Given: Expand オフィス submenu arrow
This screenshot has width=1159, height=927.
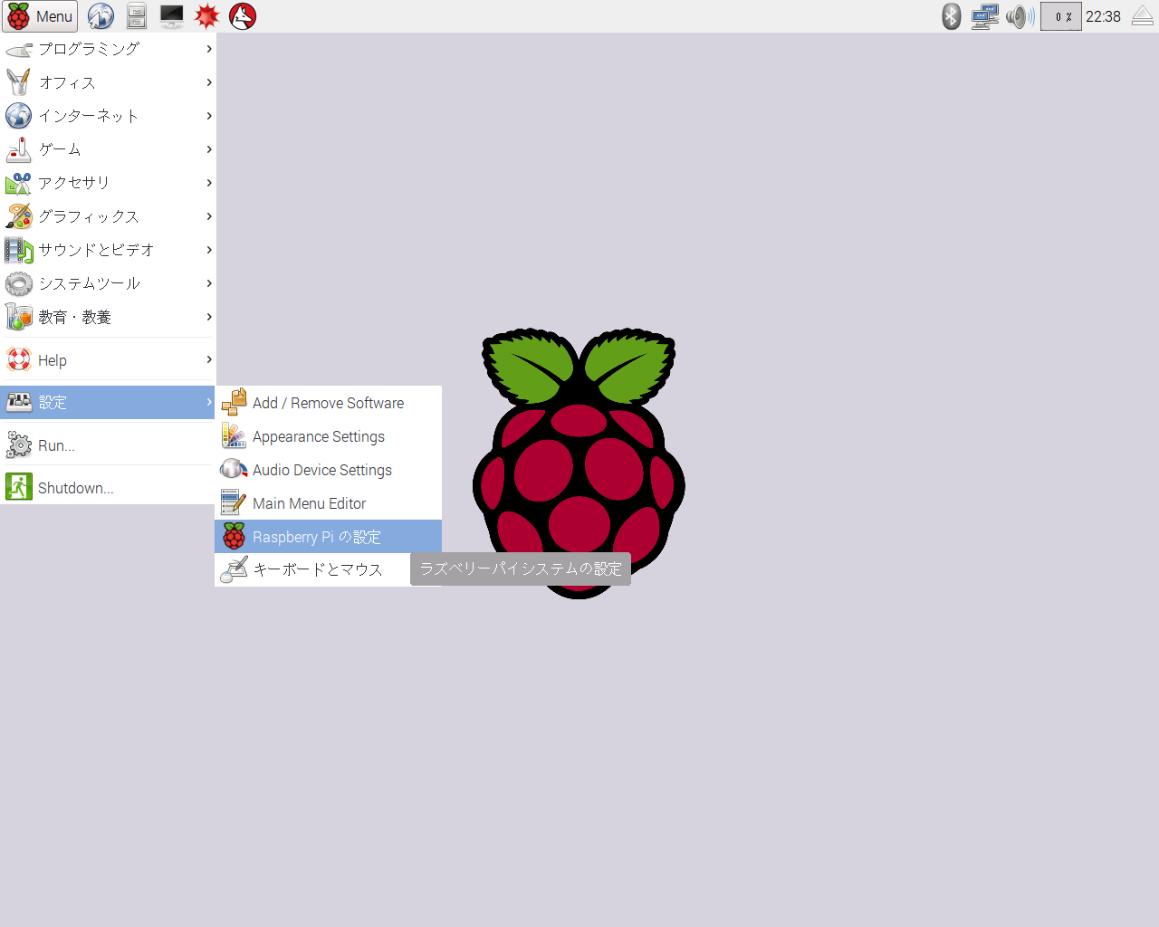Looking at the screenshot, I should coord(209,82).
